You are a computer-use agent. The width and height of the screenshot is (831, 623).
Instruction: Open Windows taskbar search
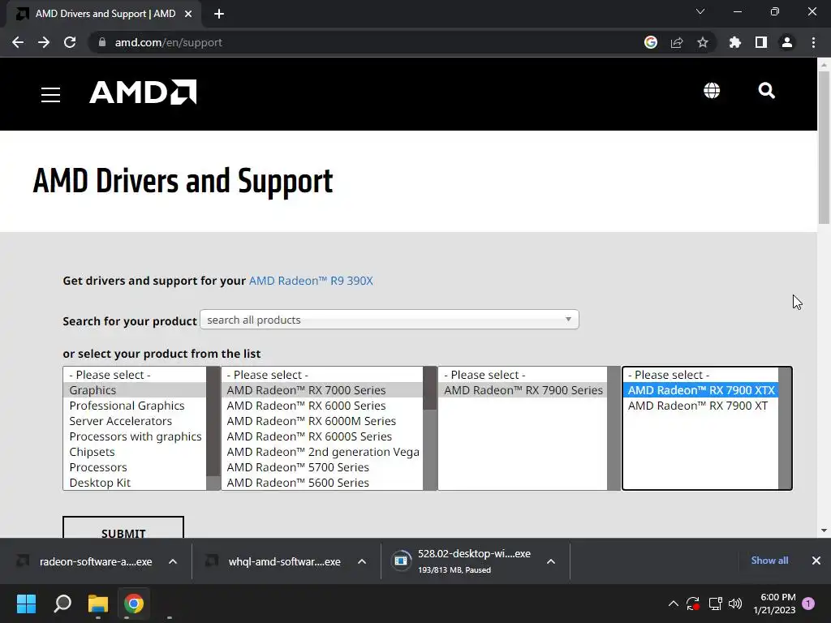(x=62, y=604)
